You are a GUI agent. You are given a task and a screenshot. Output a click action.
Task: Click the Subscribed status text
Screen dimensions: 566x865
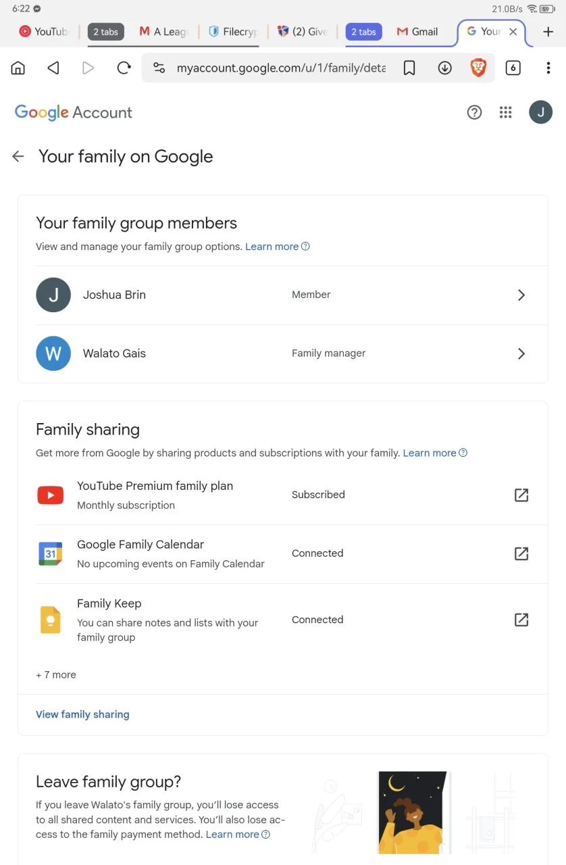(318, 495)
